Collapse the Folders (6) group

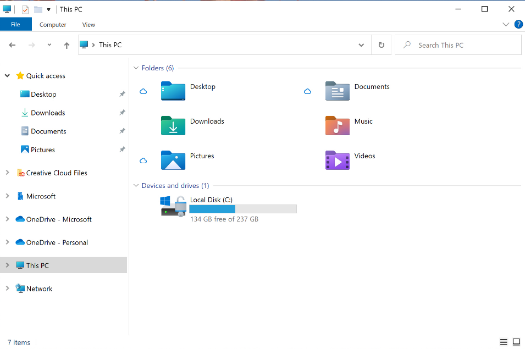(136, 68)
